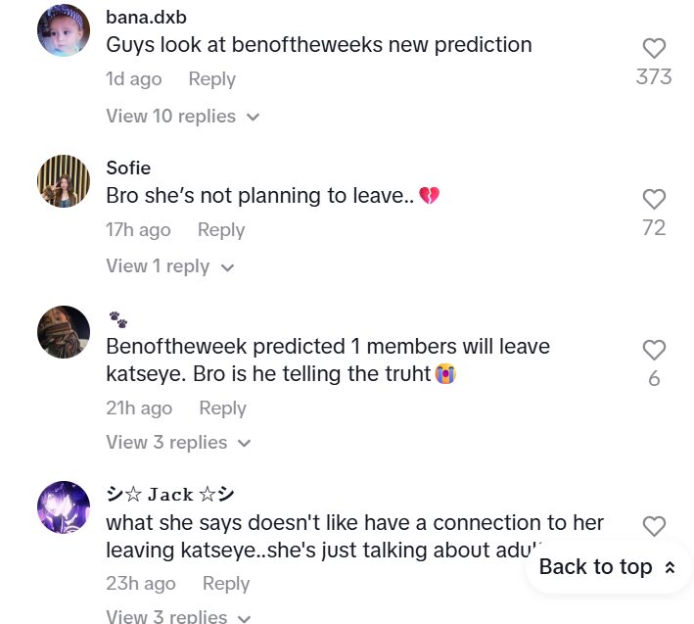The width and height of the screenshot is (694, 624).
Task: Reply to the Benoftheweek predicted comment
Action: click(222, 408)
